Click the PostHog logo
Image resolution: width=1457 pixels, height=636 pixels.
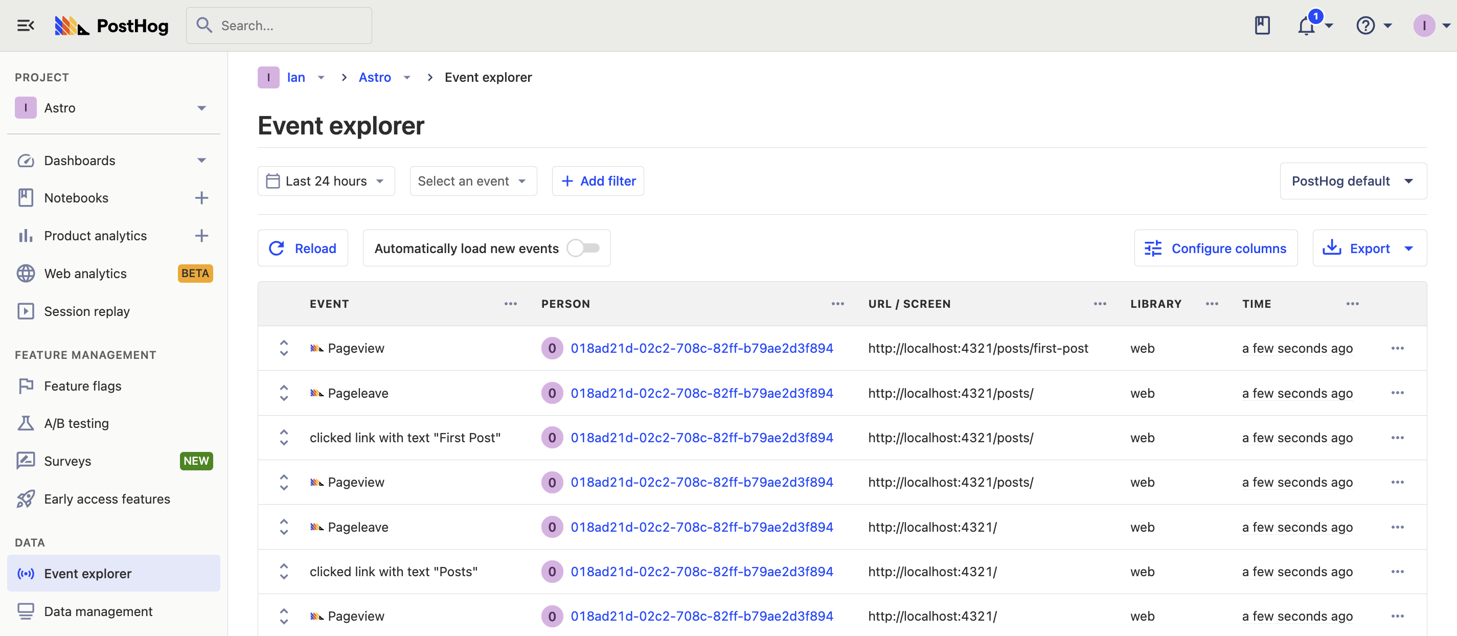click(112, 26)
